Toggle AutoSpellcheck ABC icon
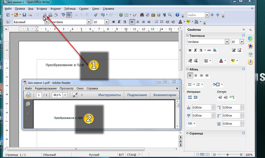This screenshot has width=265, height=158. (x=69, y=15)
